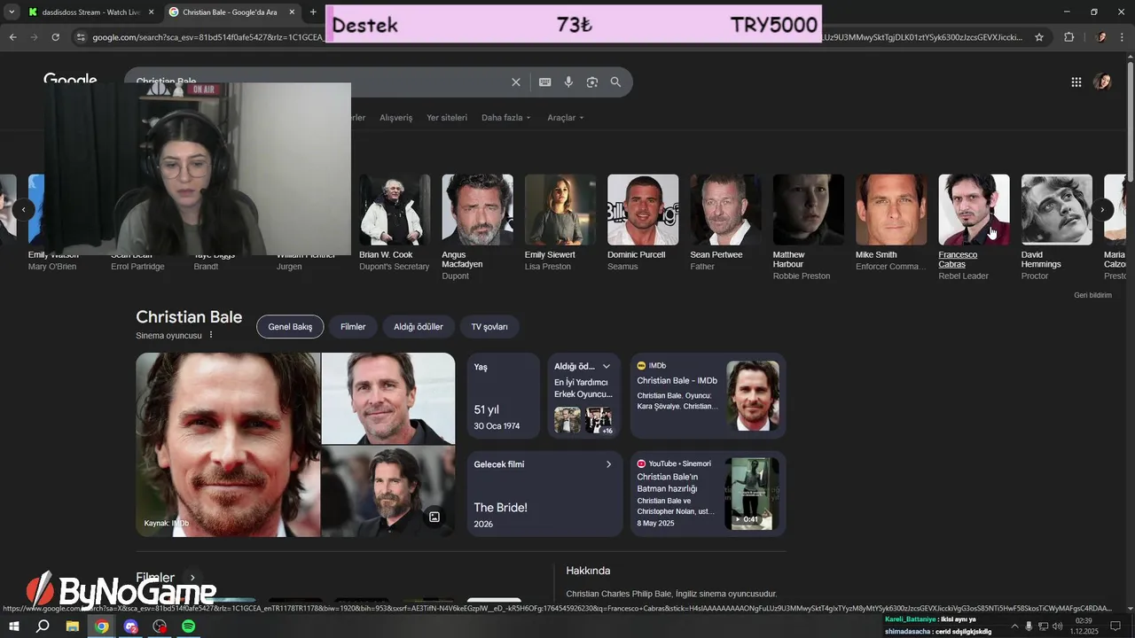Close the Christian Bale Google tab
This screenshot has height=638, width=1135.
pos(292,12)
